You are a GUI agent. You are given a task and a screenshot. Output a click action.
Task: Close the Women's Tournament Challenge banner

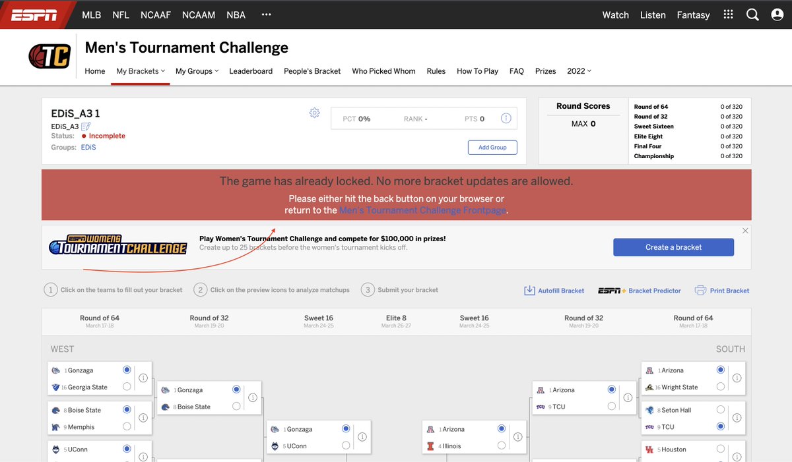(x=745, y=231)
